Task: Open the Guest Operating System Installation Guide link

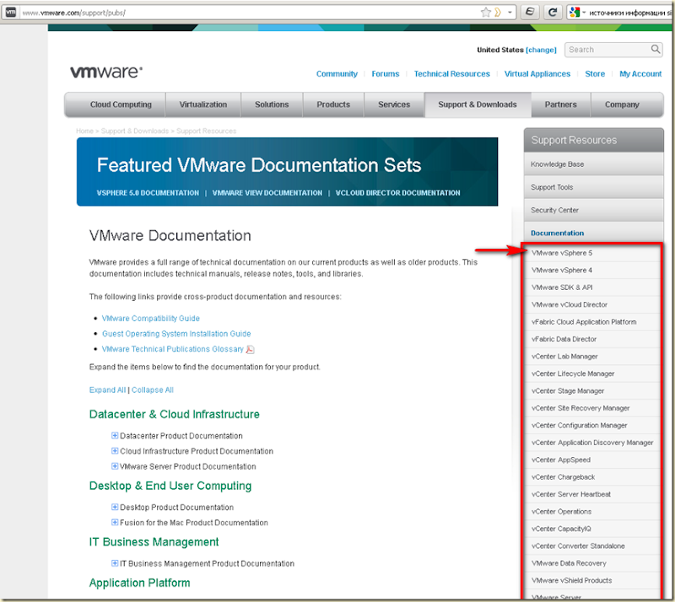Action: tap(176, 334)
